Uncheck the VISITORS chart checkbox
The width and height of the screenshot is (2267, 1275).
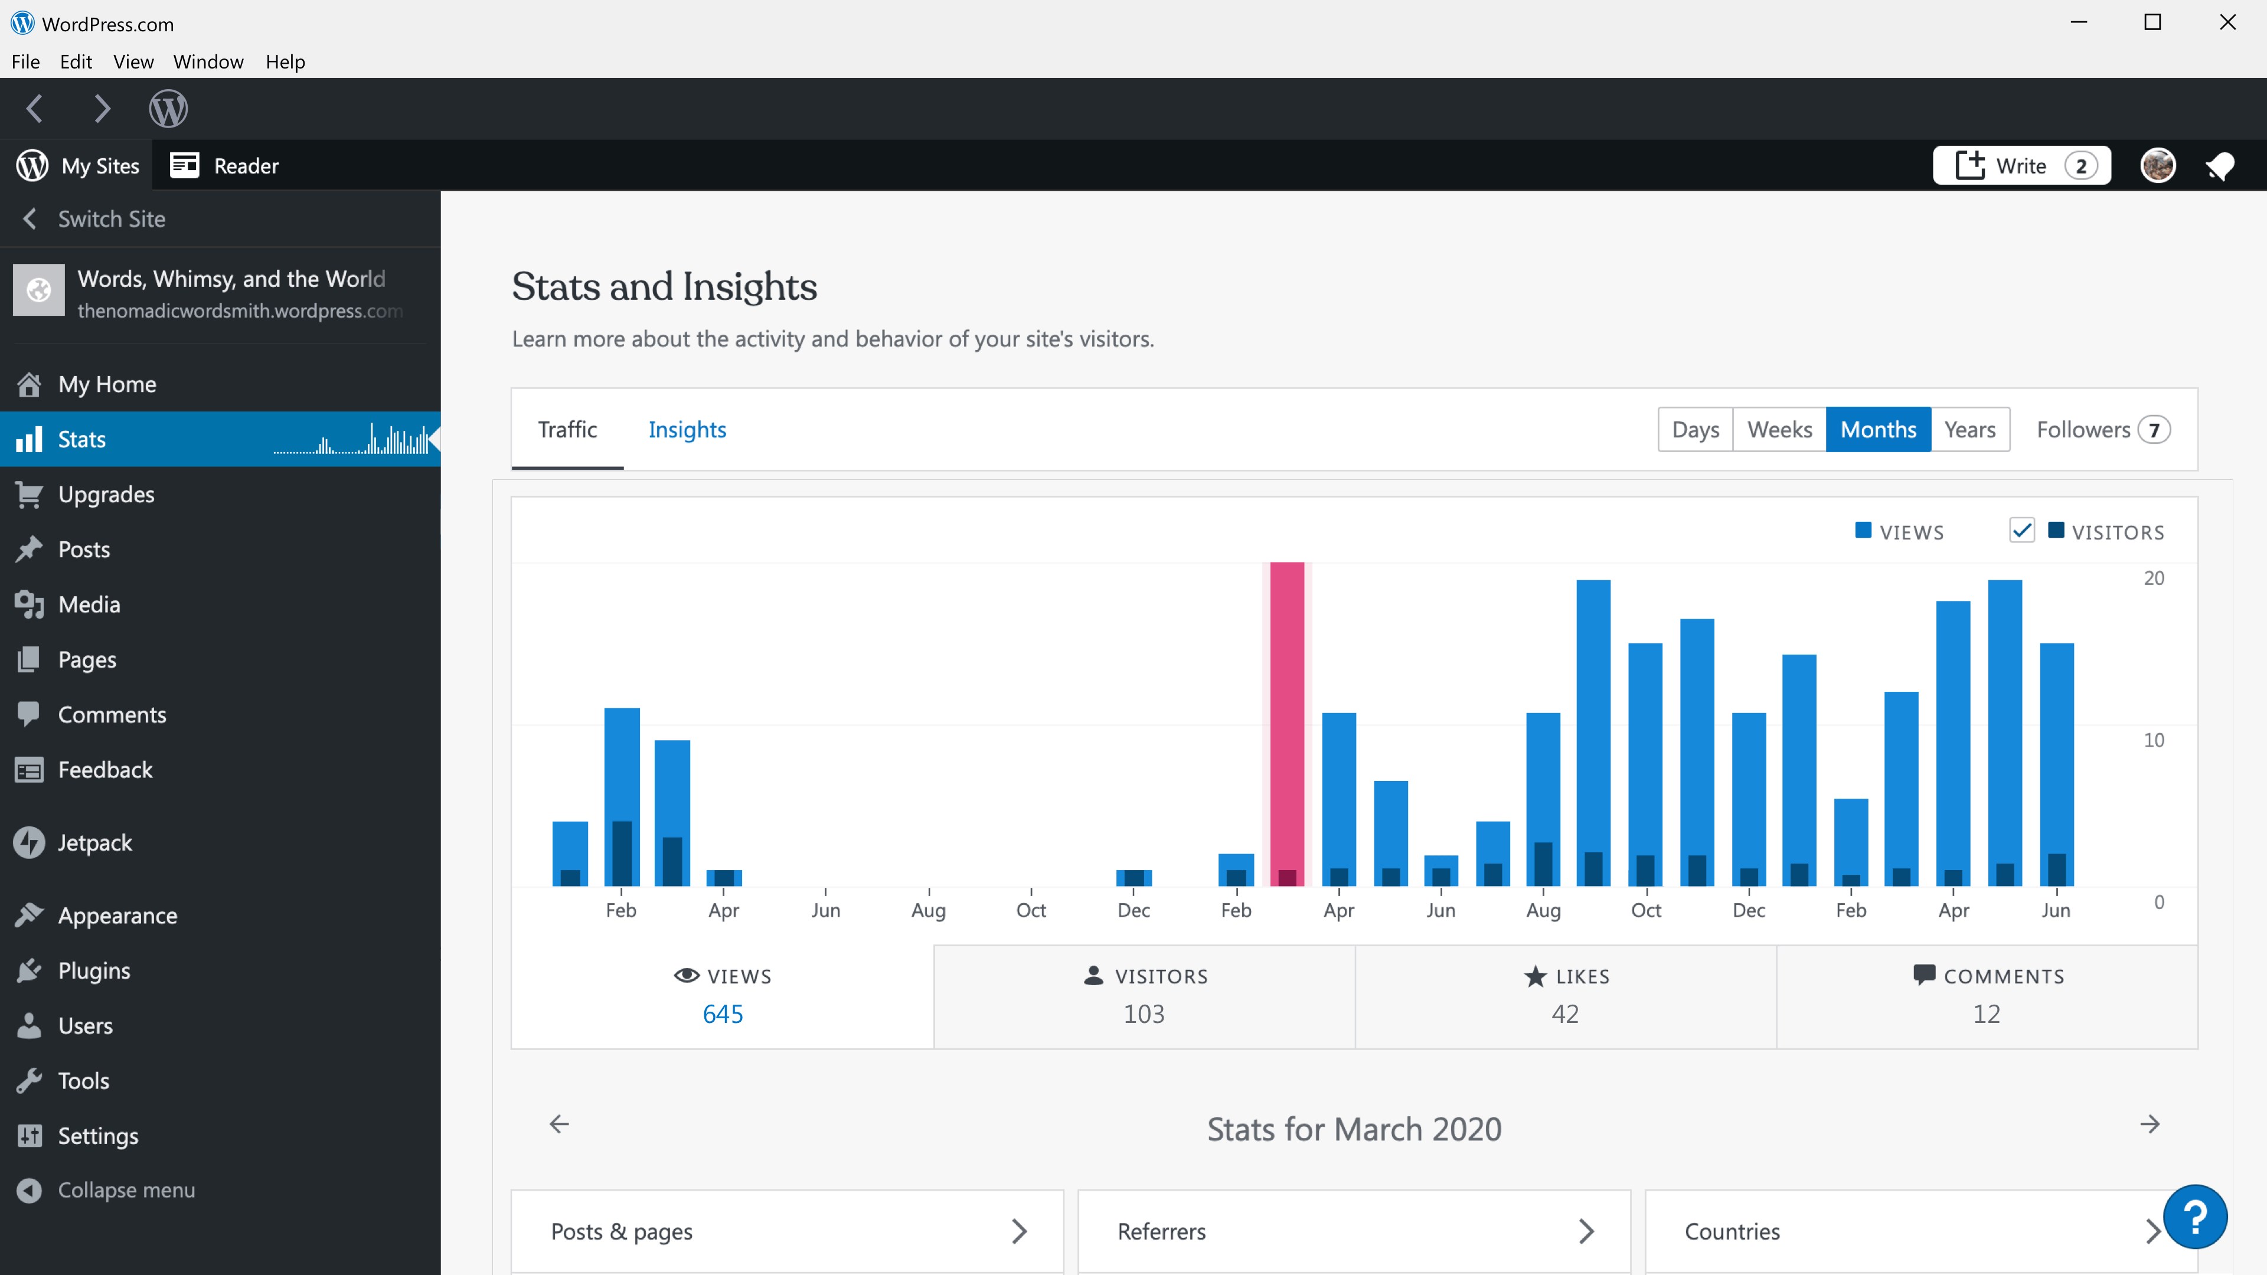[x=2023, y=529]
